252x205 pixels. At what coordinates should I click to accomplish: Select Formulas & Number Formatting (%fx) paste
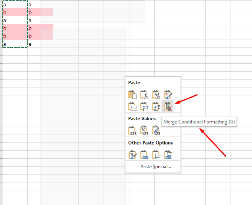click(156, 95)
